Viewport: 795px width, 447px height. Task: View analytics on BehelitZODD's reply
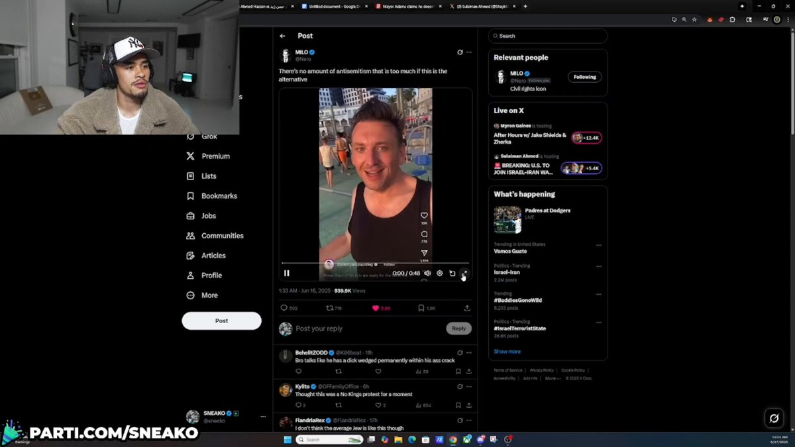coord(422,372)
